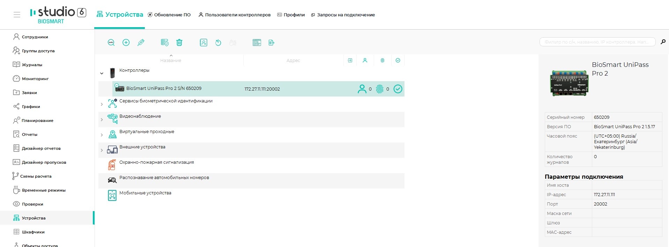The height and width of the screenshot is (247, 669).
Task: Click the studio BioSmart logo
Action: tap(58, 15)
